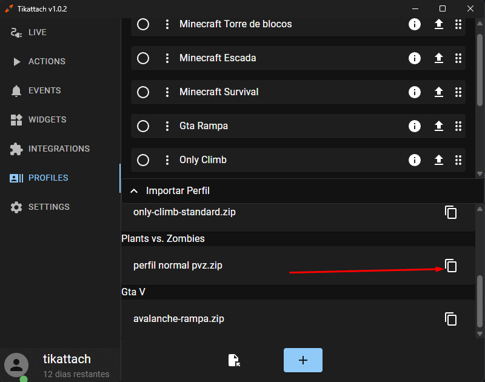Open the more options menu for Only Climb
The image size is (485, 382).
[167, 160]
